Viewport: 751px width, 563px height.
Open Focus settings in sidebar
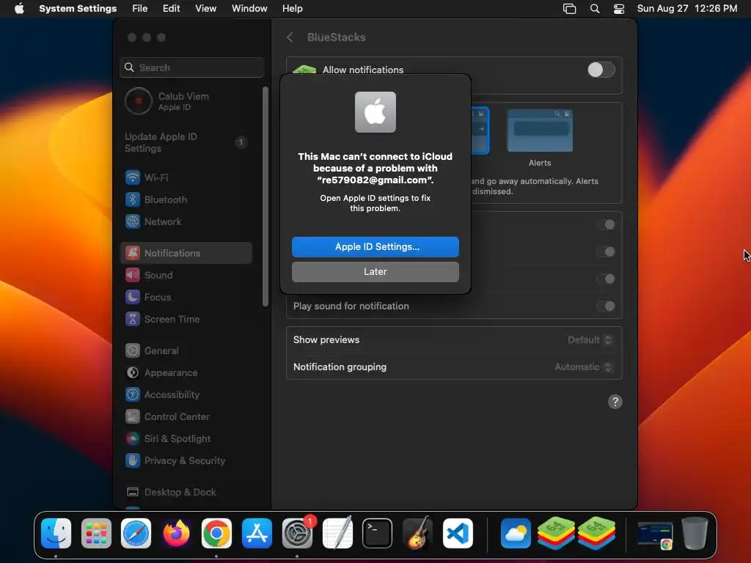pos(186,298)
